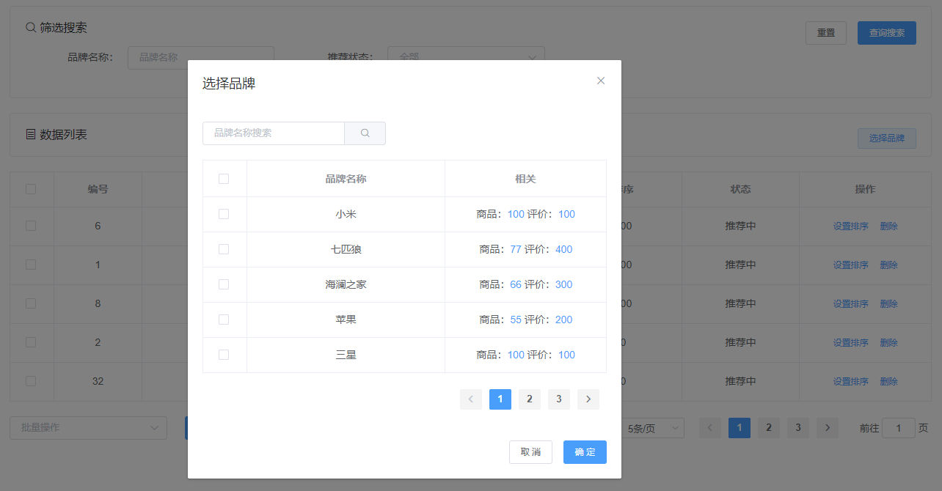Click 删除 for row 编号 32

(x=888, y=382)
